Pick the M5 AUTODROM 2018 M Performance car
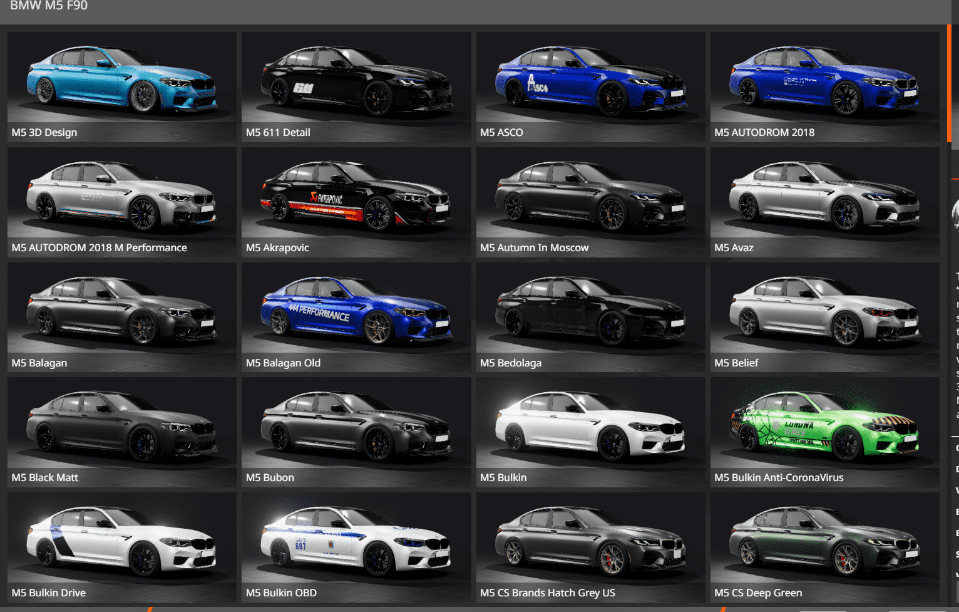959x612 pixels. coord(122,202)
